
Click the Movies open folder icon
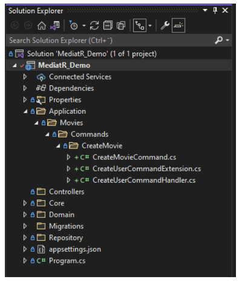click(52, 123)
